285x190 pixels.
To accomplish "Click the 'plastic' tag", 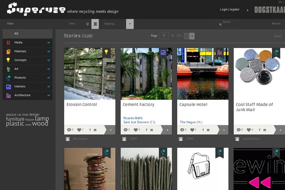I will click(x=15, y=124).
